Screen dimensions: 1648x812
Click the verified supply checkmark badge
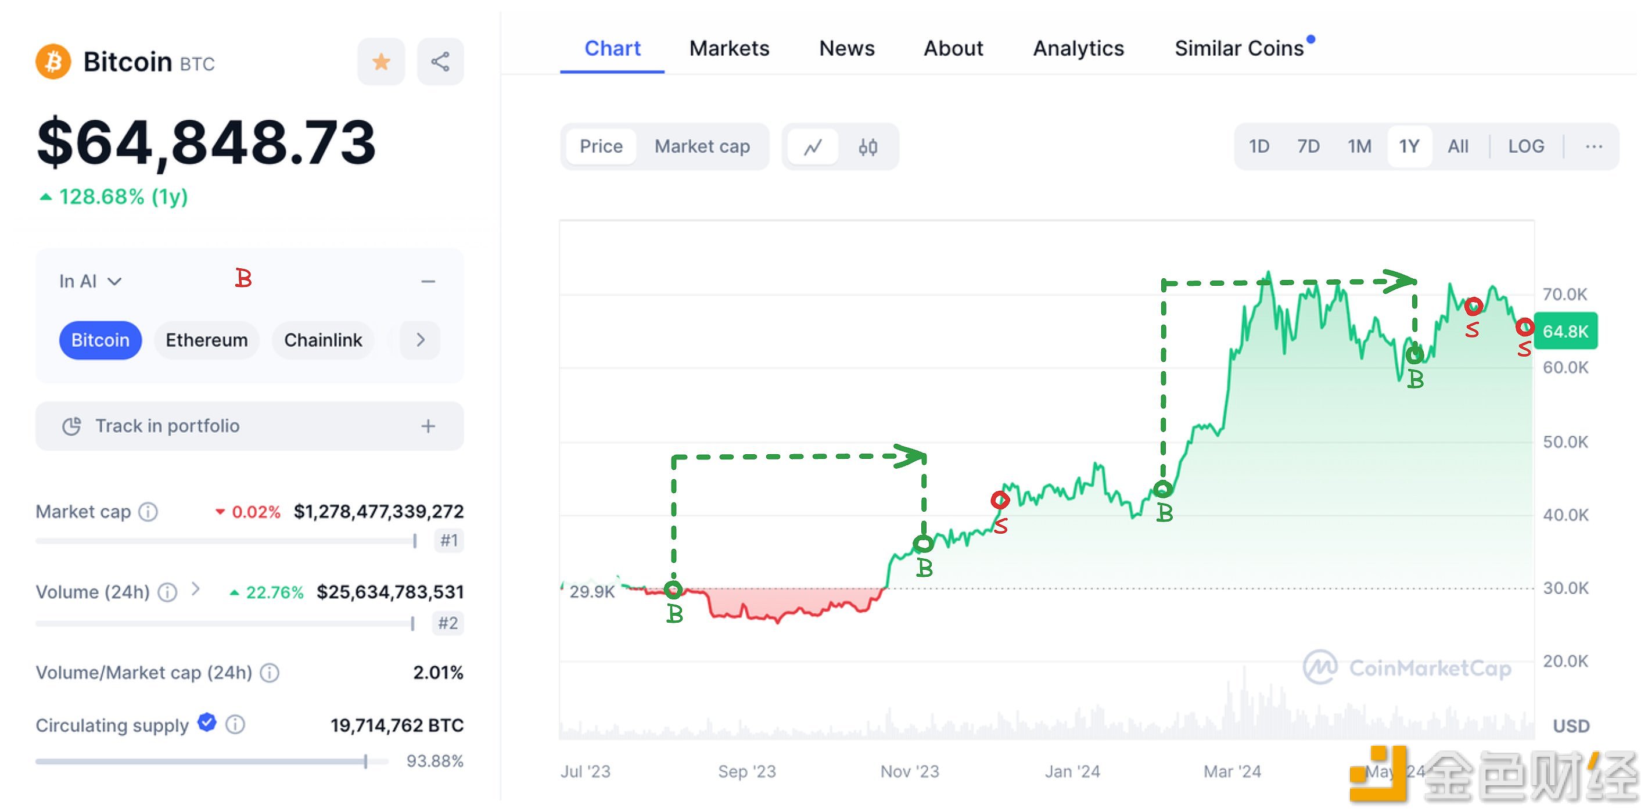[x=207, y=723]
